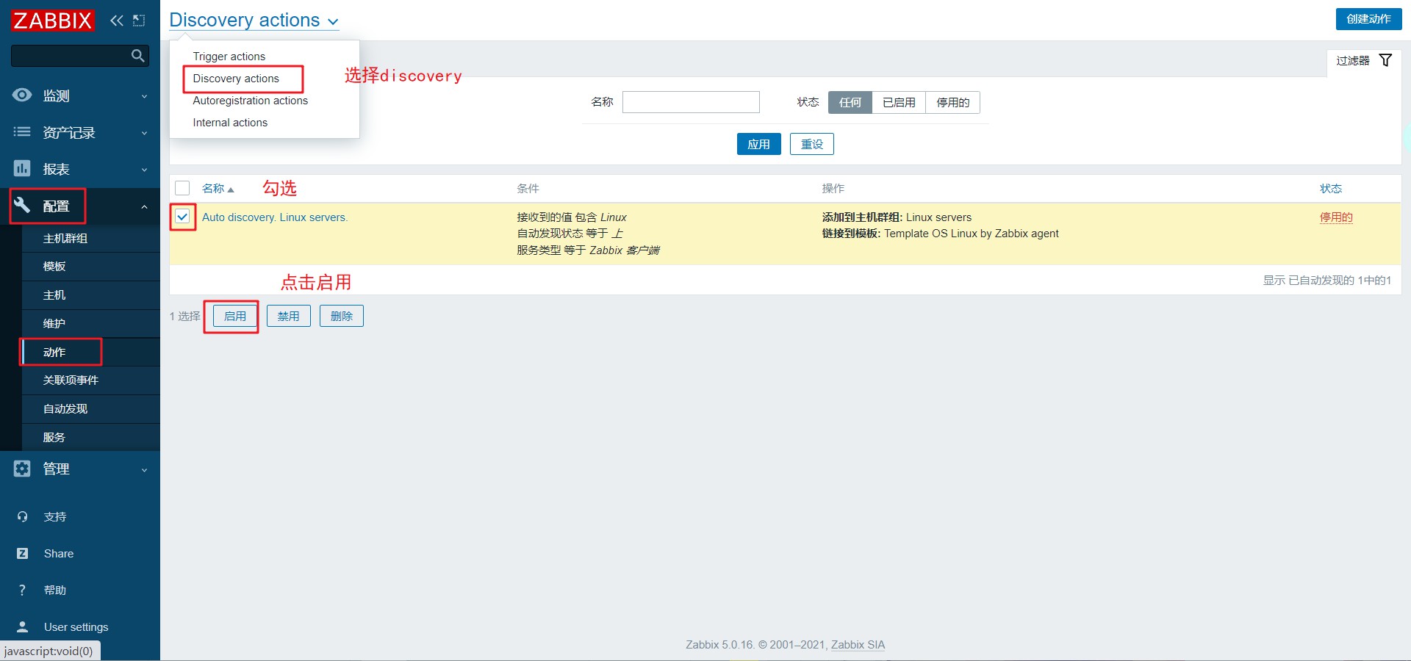Image resolution: width=1411 pixels, height=661 pixels.
Task: Click the 操作 column header text
Action: (833, 189)
